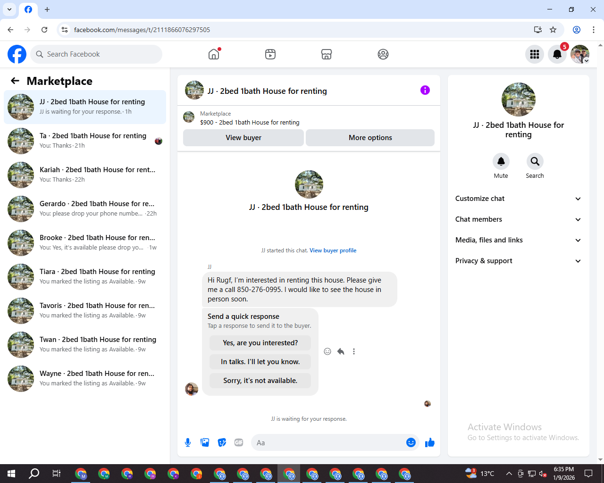Expand Customize chat section
This screenshot has height=483, width=604.
click(518, 199)
